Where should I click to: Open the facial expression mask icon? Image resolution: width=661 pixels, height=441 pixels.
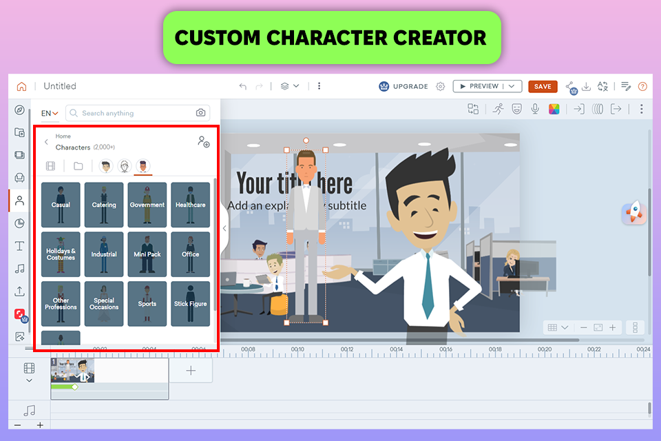coord(516,109)
